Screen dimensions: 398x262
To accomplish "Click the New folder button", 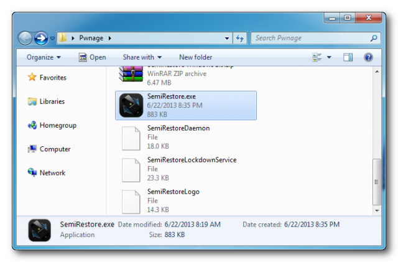I will point(196,57).
